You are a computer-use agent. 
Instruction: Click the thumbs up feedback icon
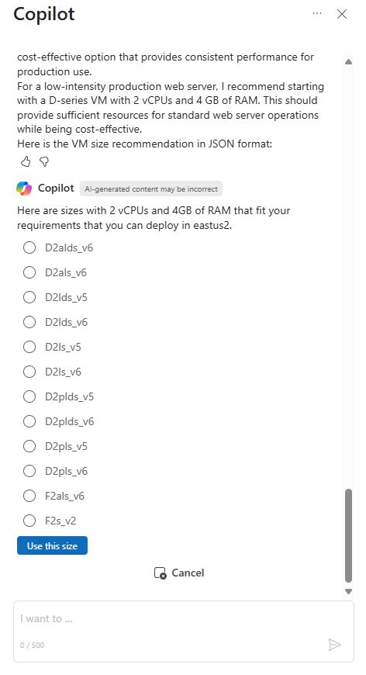[x=26, y=161]
